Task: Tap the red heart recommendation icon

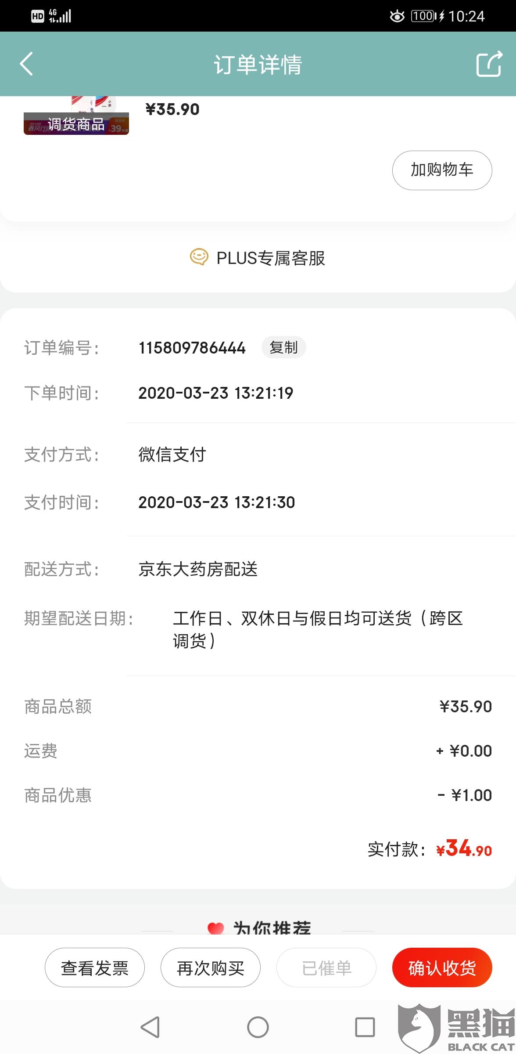Action: pyautogui.click(x=215, y=928)
